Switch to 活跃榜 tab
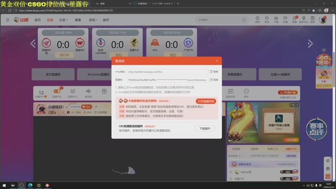336x189 pixels. (x=255, y=149)
